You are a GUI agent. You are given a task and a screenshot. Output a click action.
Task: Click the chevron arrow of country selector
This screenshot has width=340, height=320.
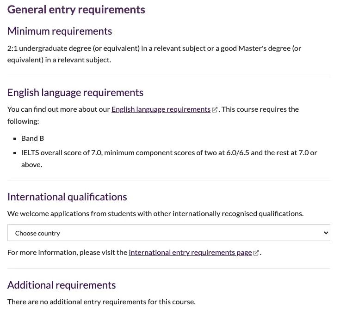tap(326, 233)
